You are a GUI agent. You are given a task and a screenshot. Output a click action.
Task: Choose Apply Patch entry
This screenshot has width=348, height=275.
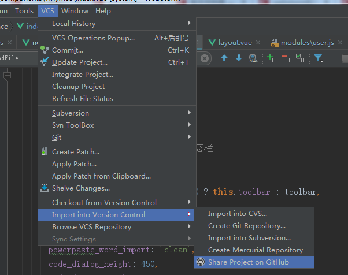[x=117, y=164]
